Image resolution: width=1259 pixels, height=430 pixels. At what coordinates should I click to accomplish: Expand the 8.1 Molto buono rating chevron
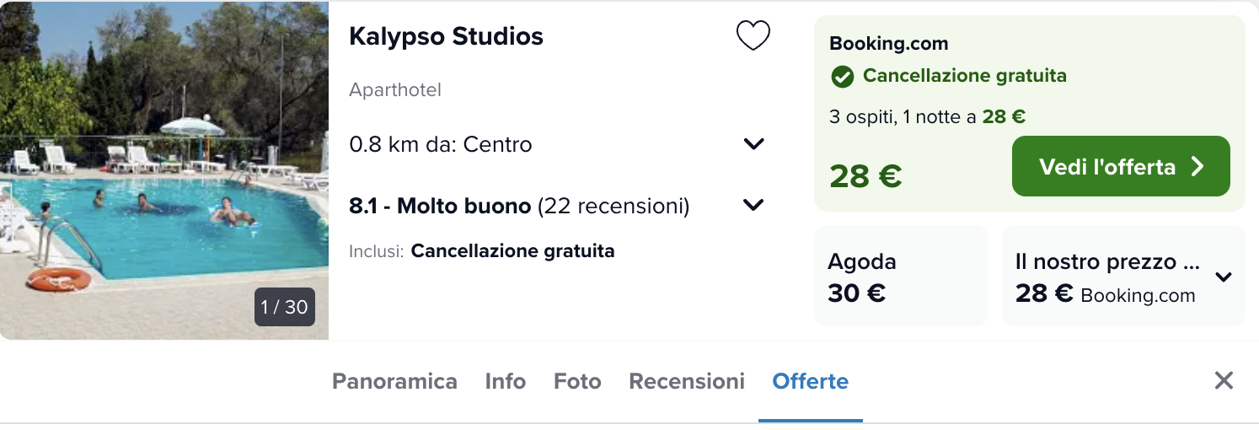[x=753, y=205]
